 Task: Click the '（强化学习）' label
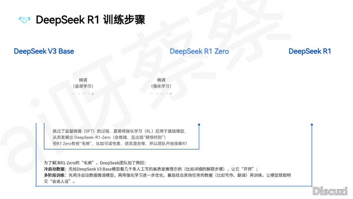(x=161, y=86)
